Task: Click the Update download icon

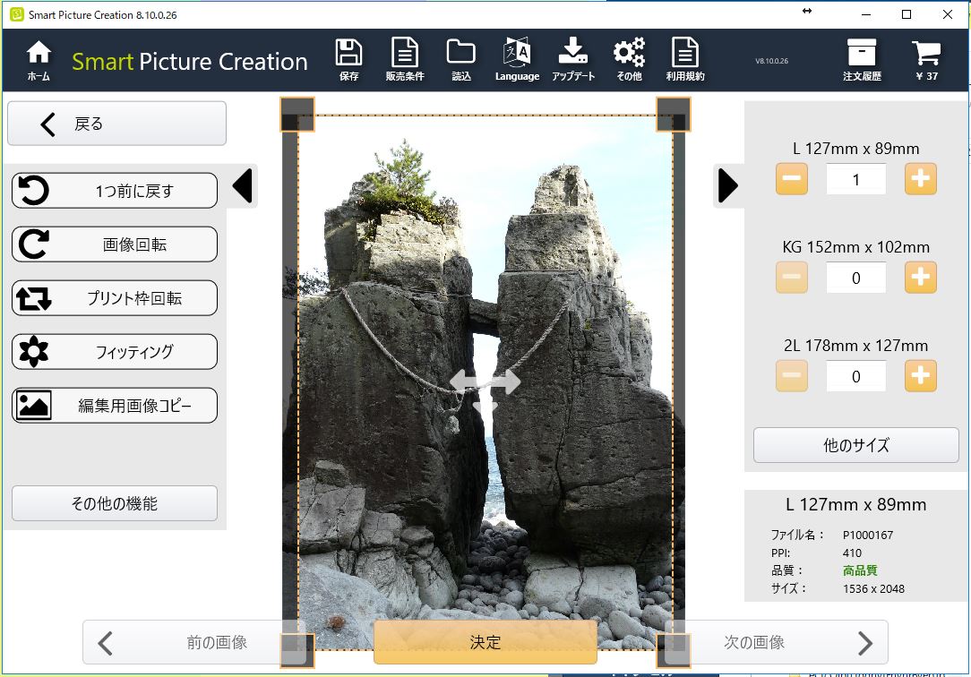Action: pyautogui.click(x=573, y=60)
